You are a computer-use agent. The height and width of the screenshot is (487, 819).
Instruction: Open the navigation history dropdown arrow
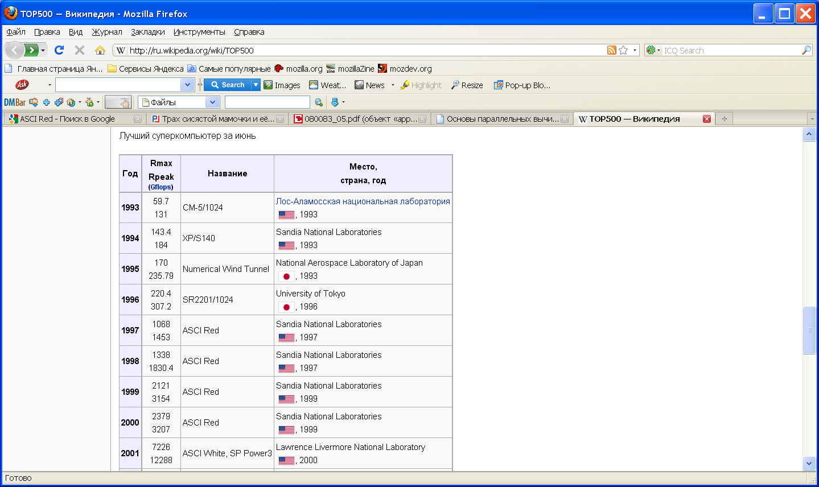(x=43, y=51)
